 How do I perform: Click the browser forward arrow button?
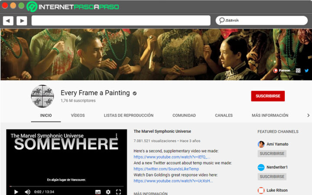click(x=22, y=20)
